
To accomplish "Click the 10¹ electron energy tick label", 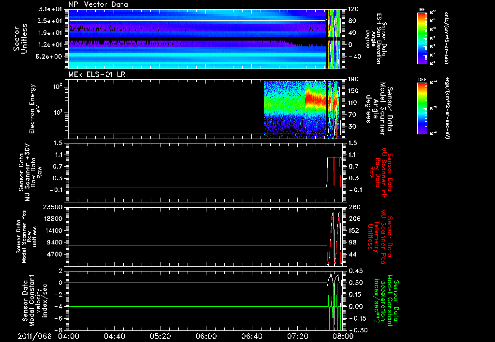I will (x=58, y=113).
